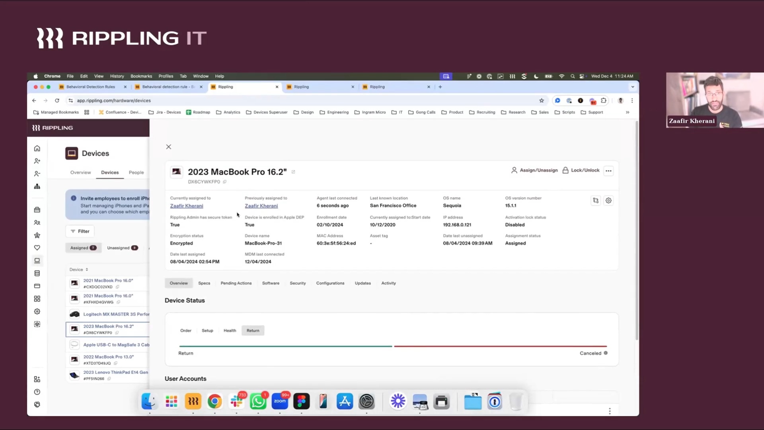Open the three-dots more actions menu
The height and width of the screenshot is (430, 764).
click(x=608, y=171)
